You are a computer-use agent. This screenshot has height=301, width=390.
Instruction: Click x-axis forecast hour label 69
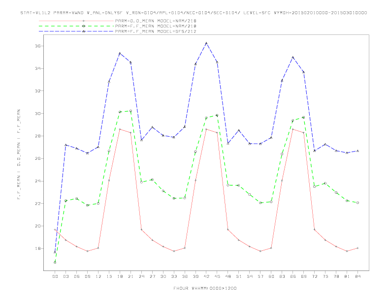(x=304, y=276)
